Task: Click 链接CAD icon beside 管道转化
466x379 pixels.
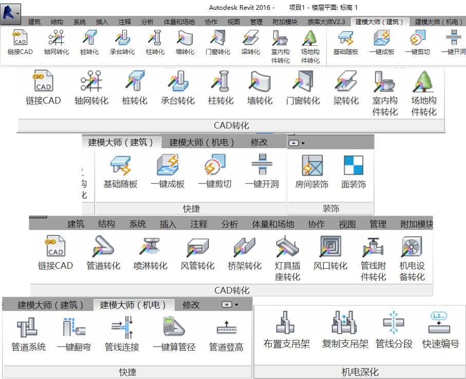Action: click(55, 246)
